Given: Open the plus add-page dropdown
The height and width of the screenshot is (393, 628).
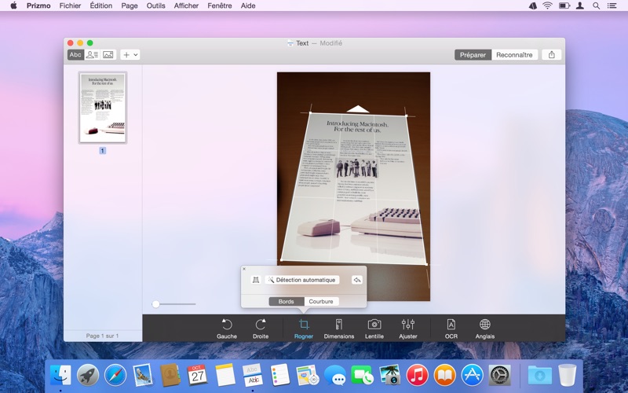Looking at the screenshot, I should tap(130, 55).
